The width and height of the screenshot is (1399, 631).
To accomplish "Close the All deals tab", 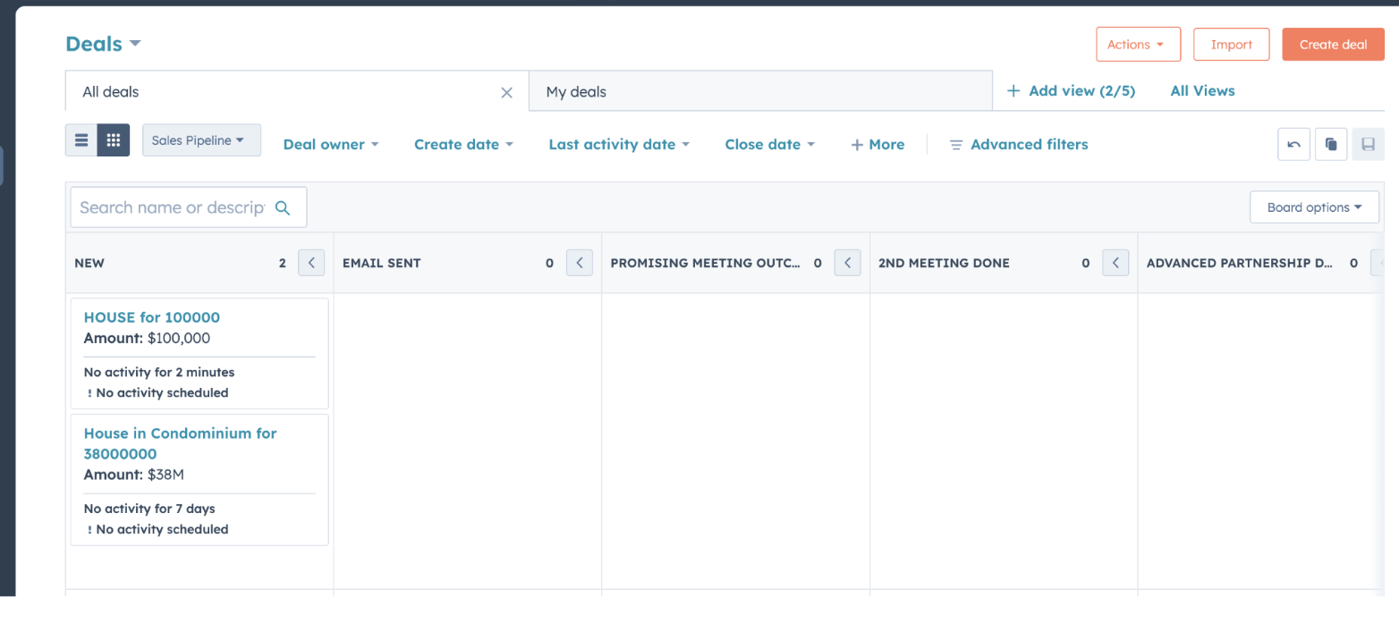I will [506, 92].
